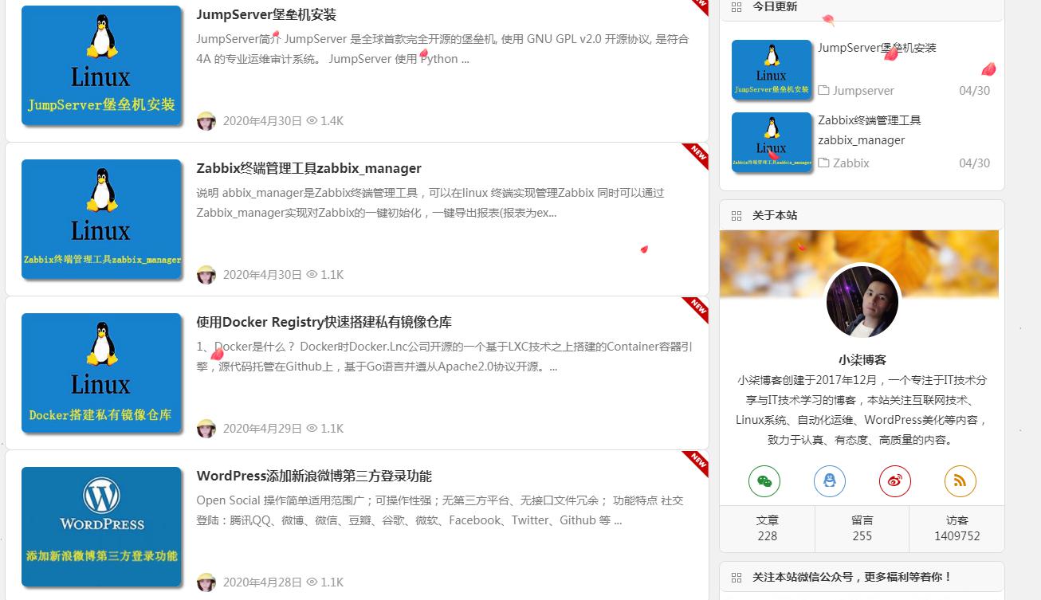
Task: Open the QQ penguin social icon
Action: point(829,480)
